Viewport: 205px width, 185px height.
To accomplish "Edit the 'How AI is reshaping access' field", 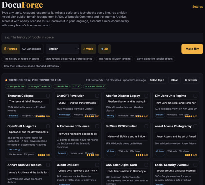I will [x=78, y=134].
